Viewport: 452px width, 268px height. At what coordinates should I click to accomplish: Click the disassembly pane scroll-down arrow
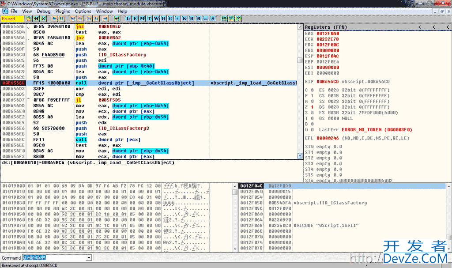click(300, 156)
